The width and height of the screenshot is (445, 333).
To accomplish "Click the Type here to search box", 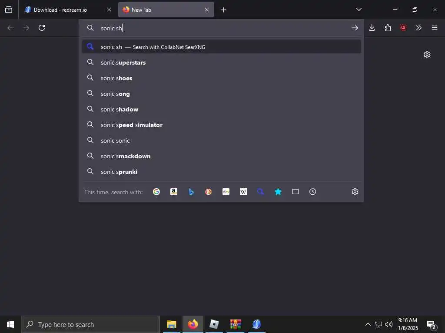I will (x=90, y=324).
